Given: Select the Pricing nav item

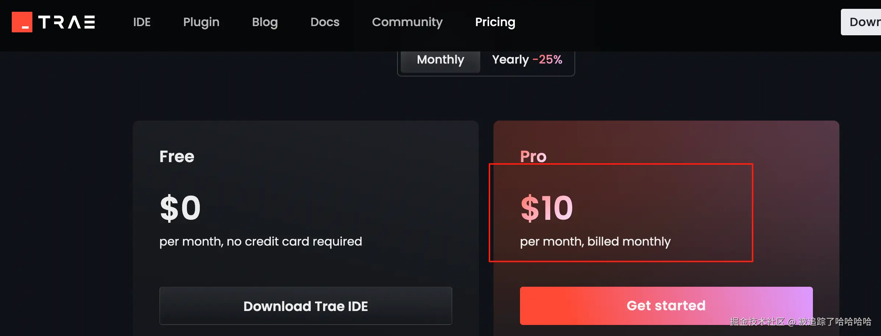Looking at the screenshot, I should tap(495, 22).
